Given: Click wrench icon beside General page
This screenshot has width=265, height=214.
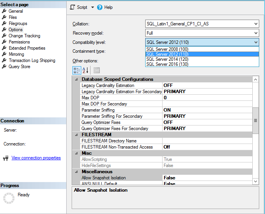Looking at the screenshot, I should pos(4,11).
